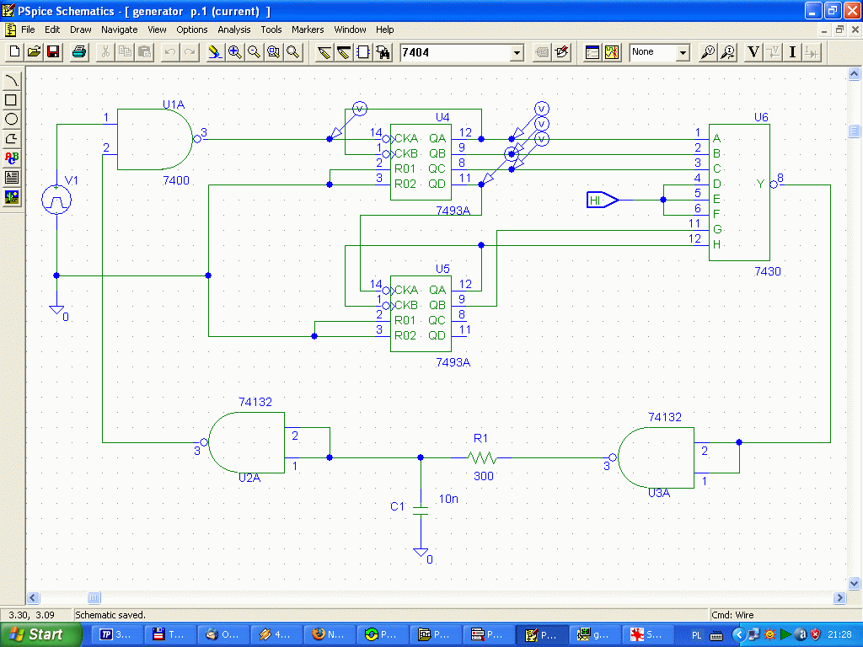Select the Insert Picture tool

(x=12, y=197)
